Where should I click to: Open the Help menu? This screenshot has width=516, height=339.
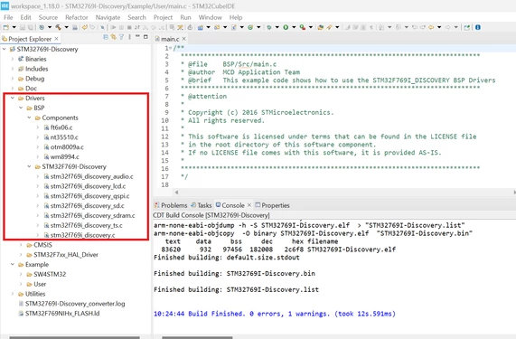click(x=236, y=17)
